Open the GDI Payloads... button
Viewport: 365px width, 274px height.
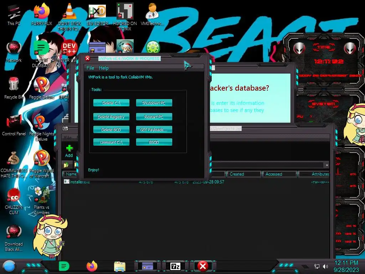pos(154,130)
